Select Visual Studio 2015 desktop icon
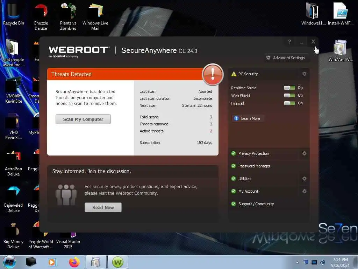Viewport: 358px width, 269px height. (x=68, y=240)
